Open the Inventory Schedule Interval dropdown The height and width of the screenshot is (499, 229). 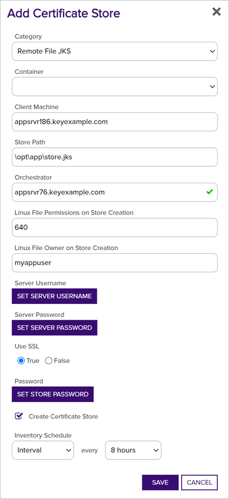click(x=43, y=450)
